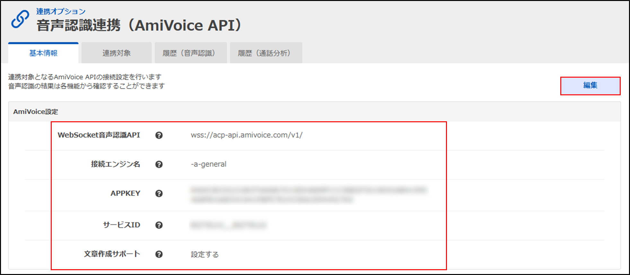The height and width of the screenshot is (275, 630).
Task: Click the -a-general engine name value
Action: (209, 164)
